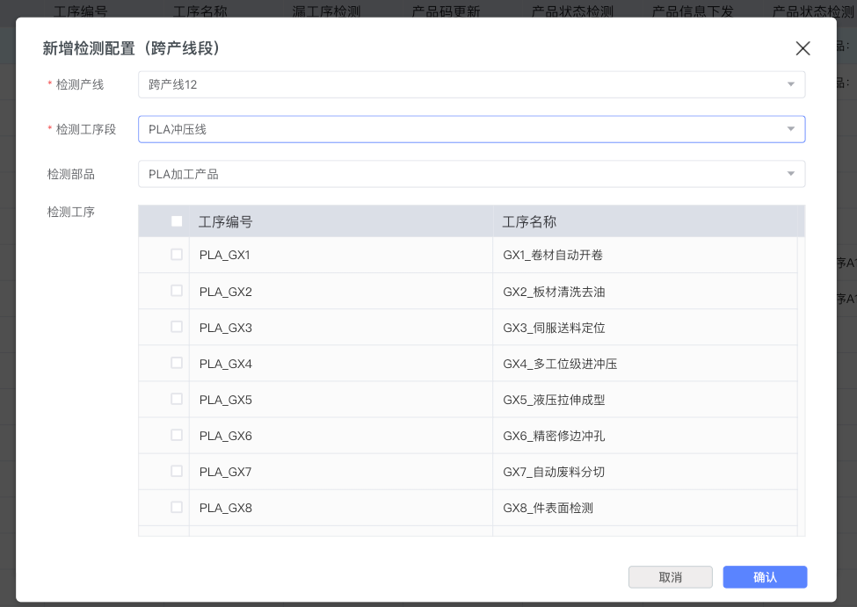Toggle the select-all checkbox in table header
The height and width of the screenshot is (607, 857).
(177, 221)
